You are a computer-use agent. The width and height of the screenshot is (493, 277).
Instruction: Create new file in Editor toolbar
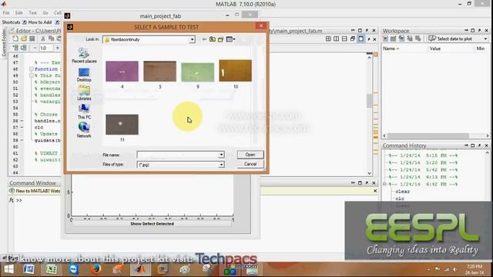(x=15, y=39)
